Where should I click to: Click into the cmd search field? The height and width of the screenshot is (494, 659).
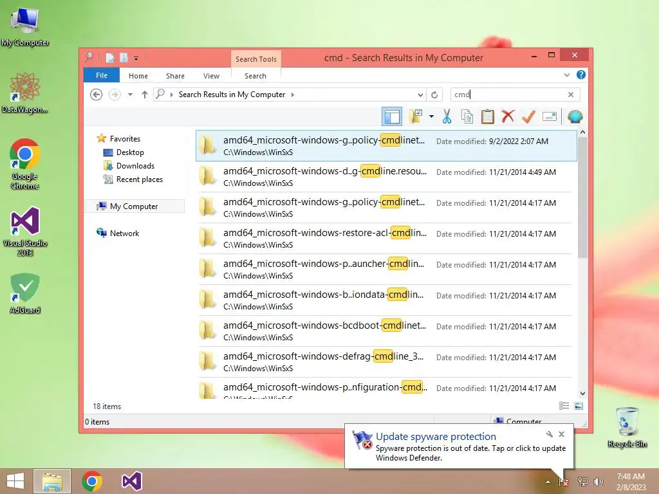(508, 95)
